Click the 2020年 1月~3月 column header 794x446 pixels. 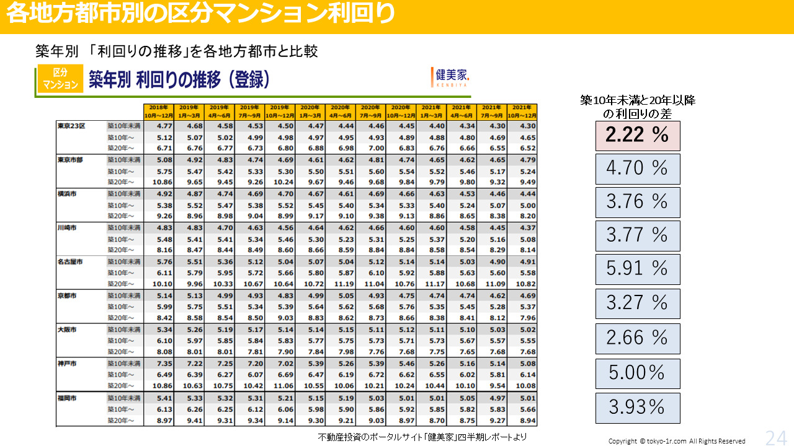point(310,111)
